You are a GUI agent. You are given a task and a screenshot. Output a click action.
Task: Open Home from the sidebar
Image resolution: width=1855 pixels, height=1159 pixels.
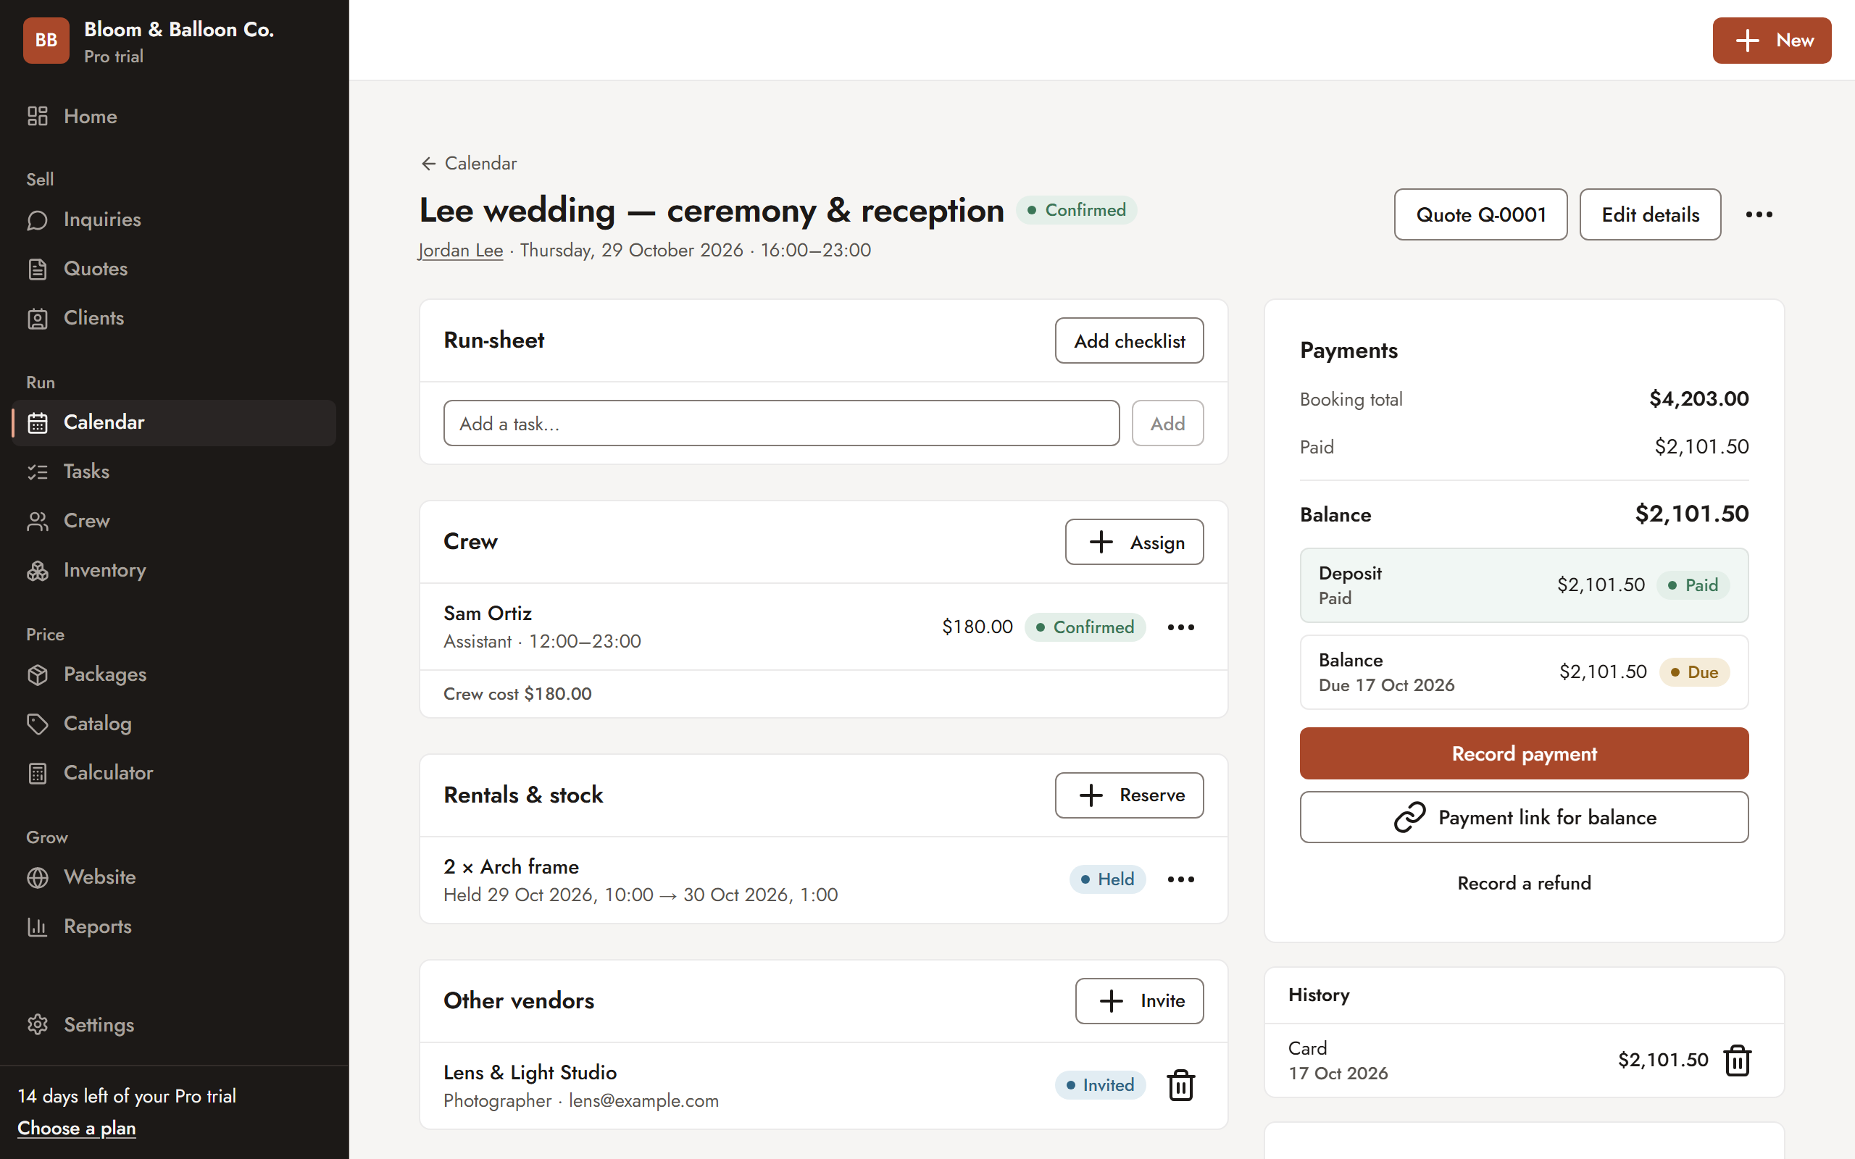(x=174, y=117)
